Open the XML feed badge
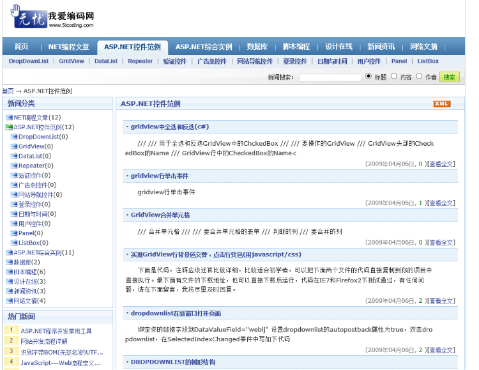 pyautogui.click(x=442, y=104)
